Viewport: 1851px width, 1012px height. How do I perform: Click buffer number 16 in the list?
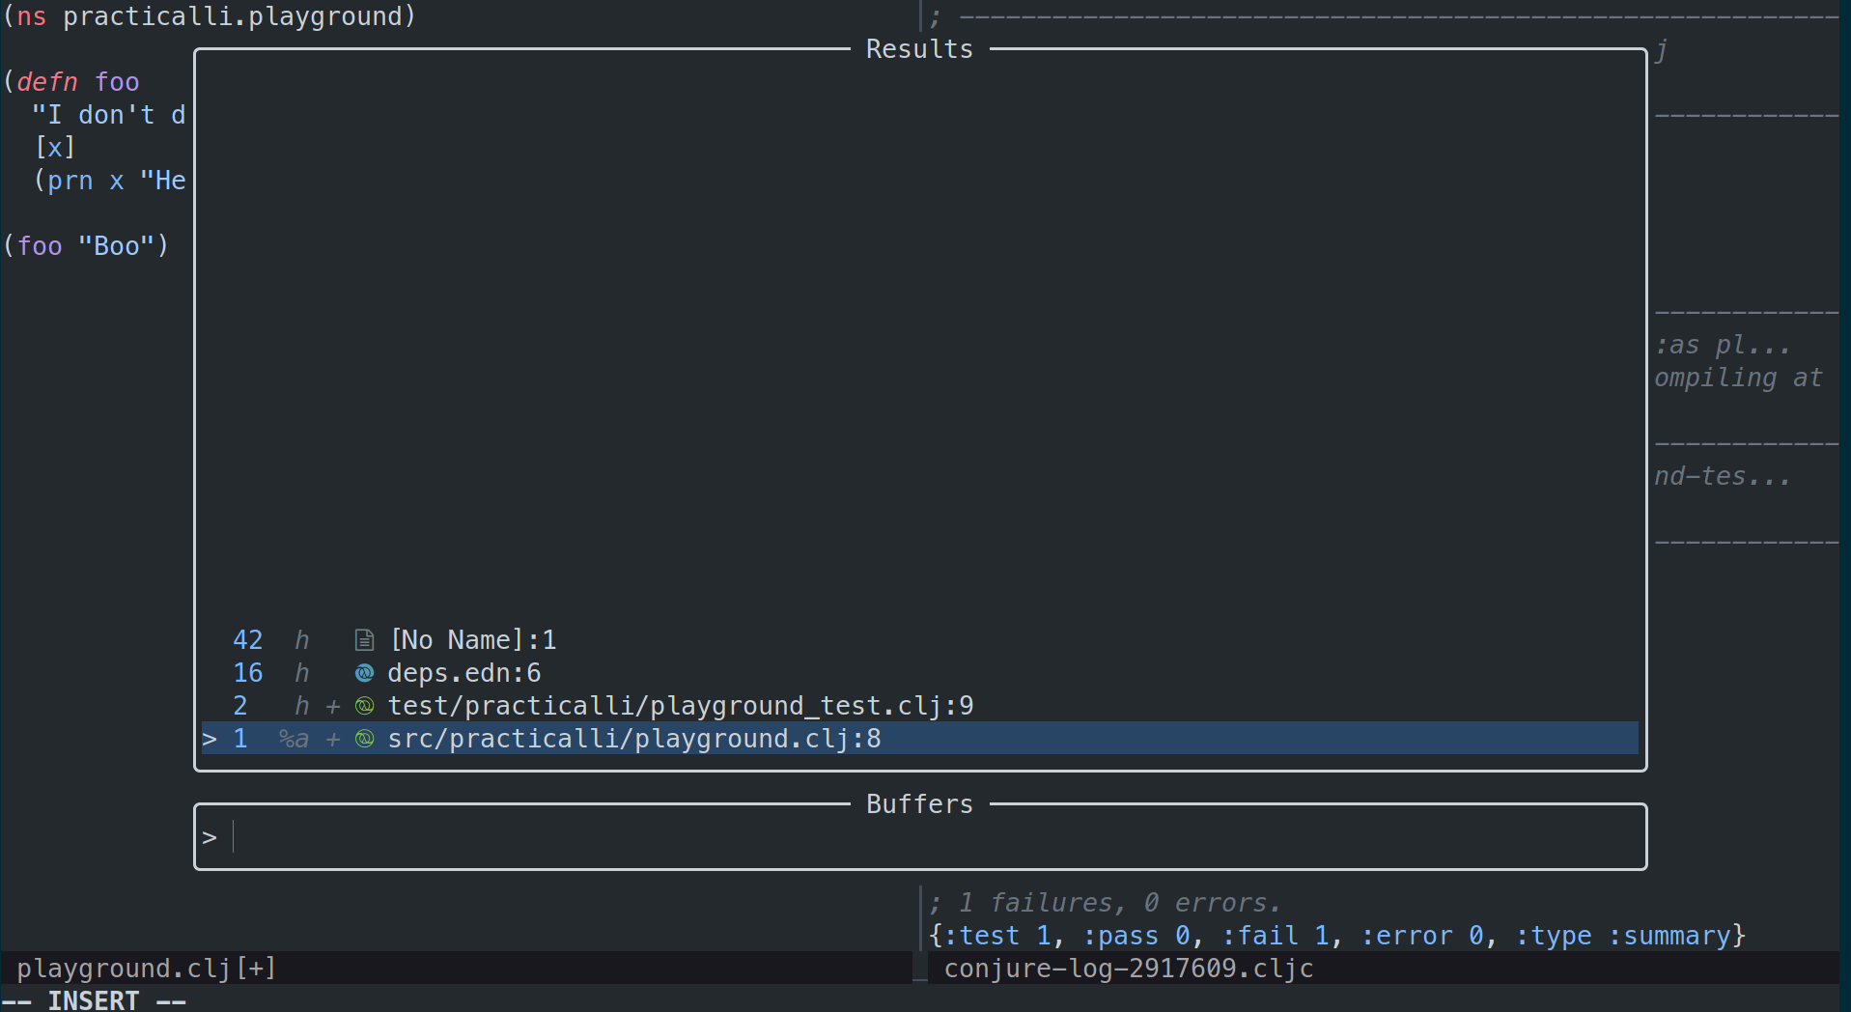(x=247, y=673)
